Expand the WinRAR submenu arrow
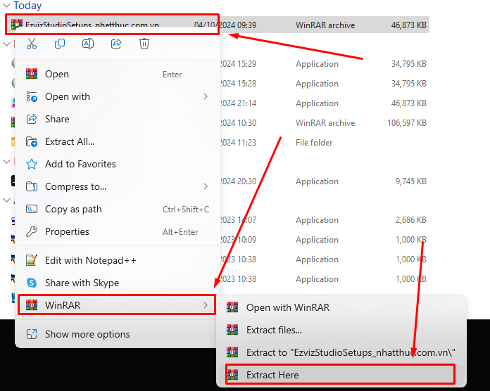 click(206, 305)
